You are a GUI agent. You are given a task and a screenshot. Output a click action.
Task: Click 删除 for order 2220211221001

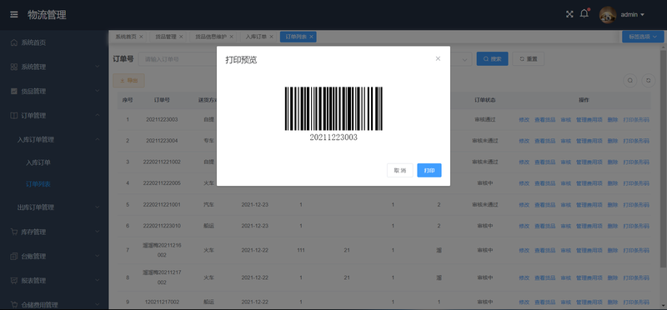(613, 204)
